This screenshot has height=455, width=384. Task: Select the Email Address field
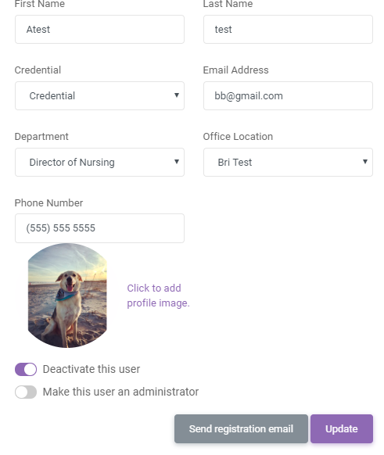click(288, 95)
